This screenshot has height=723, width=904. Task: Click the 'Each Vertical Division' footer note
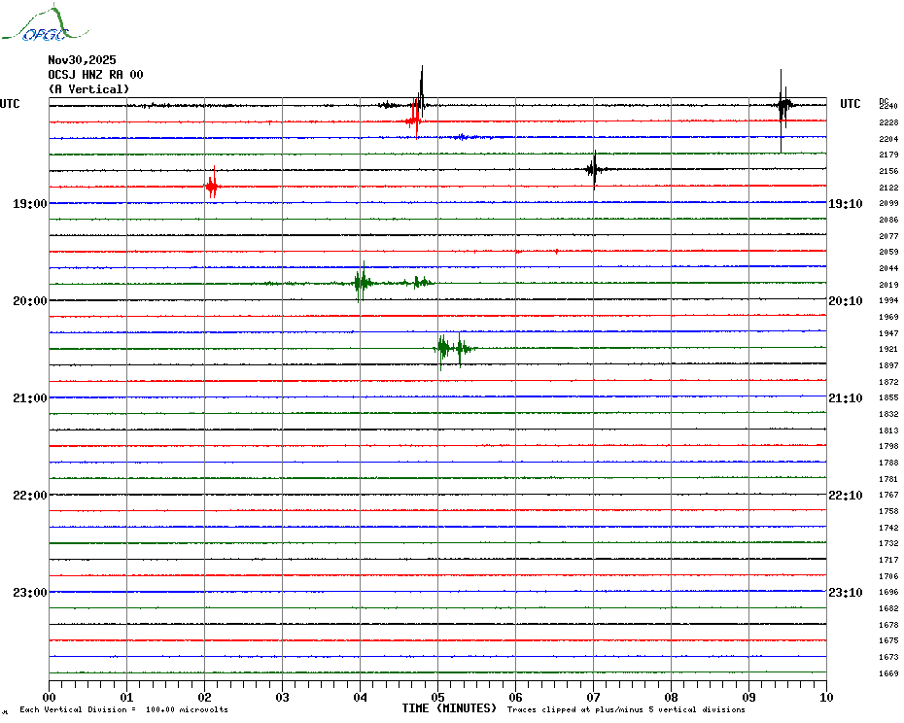click(123, 709)
